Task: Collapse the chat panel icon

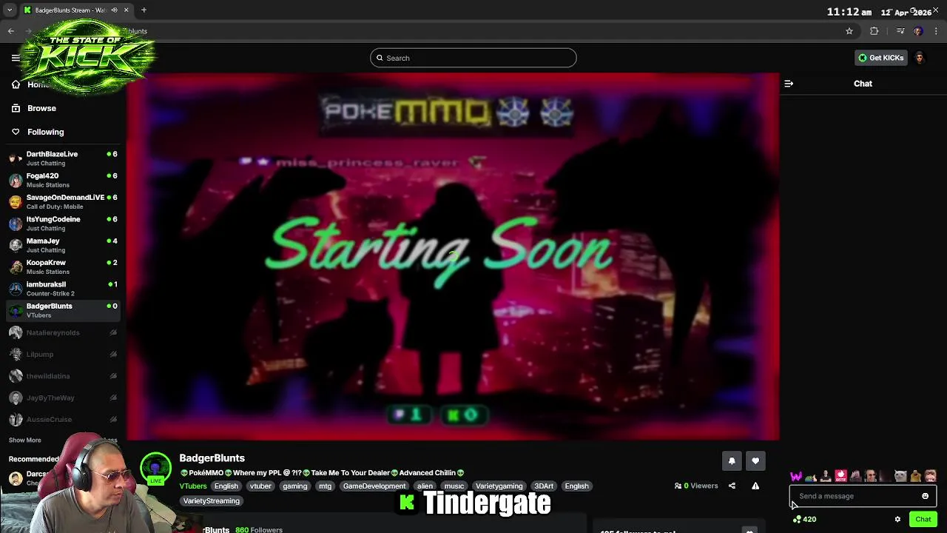Action: click(789, 84)
